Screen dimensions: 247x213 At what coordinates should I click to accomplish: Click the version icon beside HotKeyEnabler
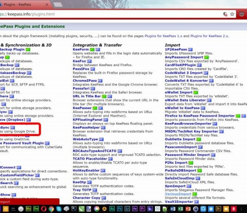(x=103, y=171)
